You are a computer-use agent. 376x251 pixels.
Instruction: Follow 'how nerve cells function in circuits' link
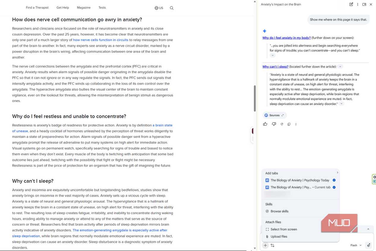click(101, 40)
